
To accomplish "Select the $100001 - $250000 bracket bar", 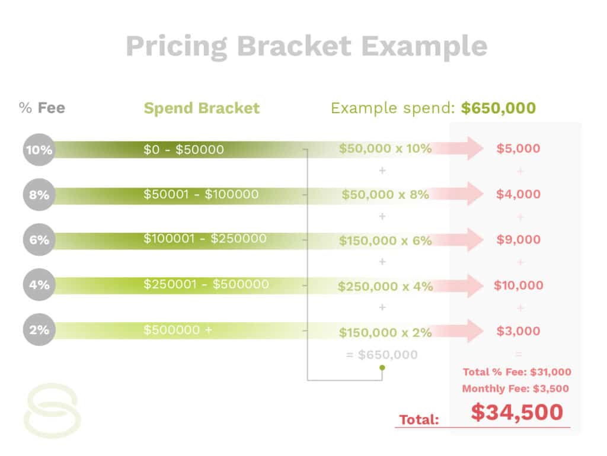I will [182, 240].
